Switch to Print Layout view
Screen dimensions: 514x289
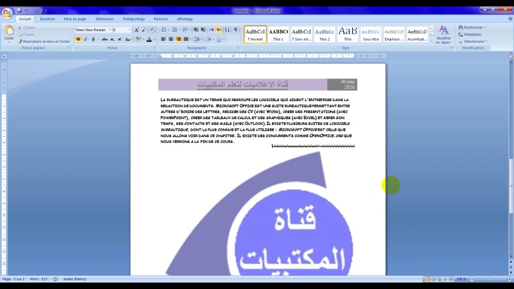click(x=427, y=279)
